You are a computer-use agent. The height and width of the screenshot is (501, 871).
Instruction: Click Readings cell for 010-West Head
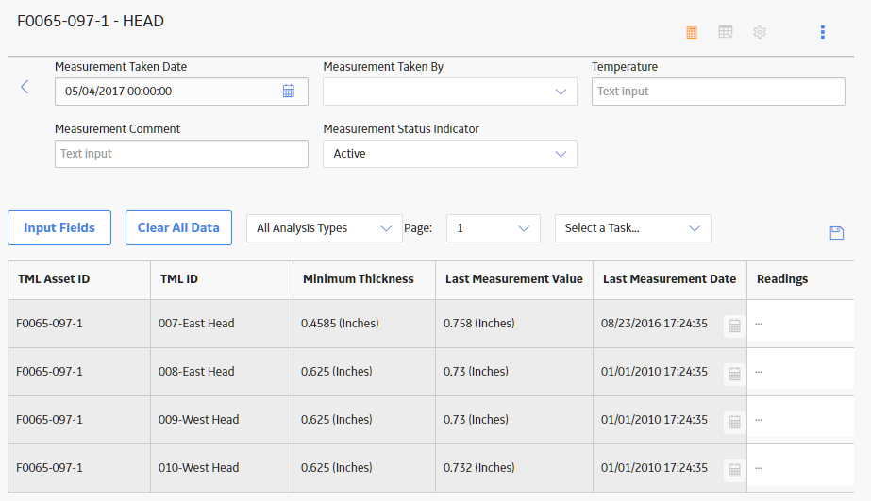point(800,468)
